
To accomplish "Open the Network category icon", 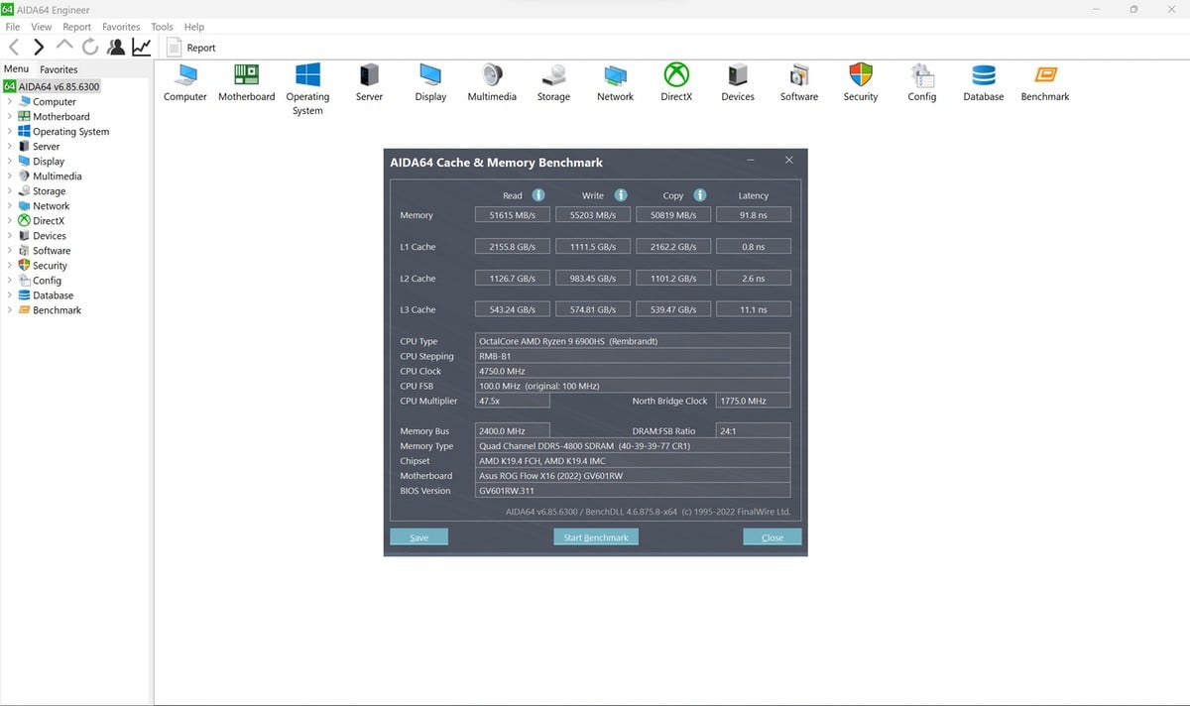I will (x=615, y=74).
